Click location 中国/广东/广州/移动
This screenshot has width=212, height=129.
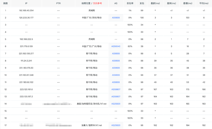pos(92,47)
